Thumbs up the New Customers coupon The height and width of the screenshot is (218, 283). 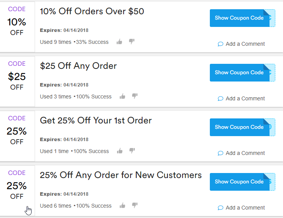pos(122,206)
